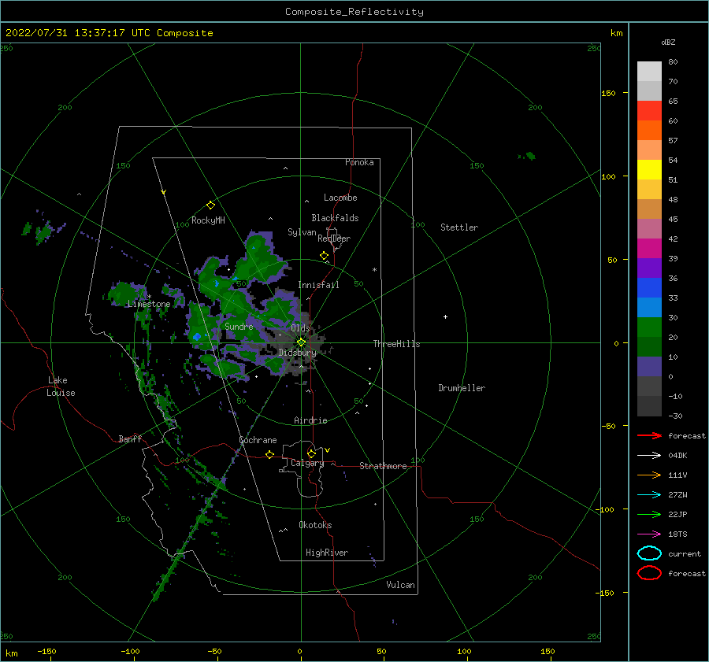Viewport: 709px width, 662px height.
Task: Click the Ponoka city label
Action: 359,162
